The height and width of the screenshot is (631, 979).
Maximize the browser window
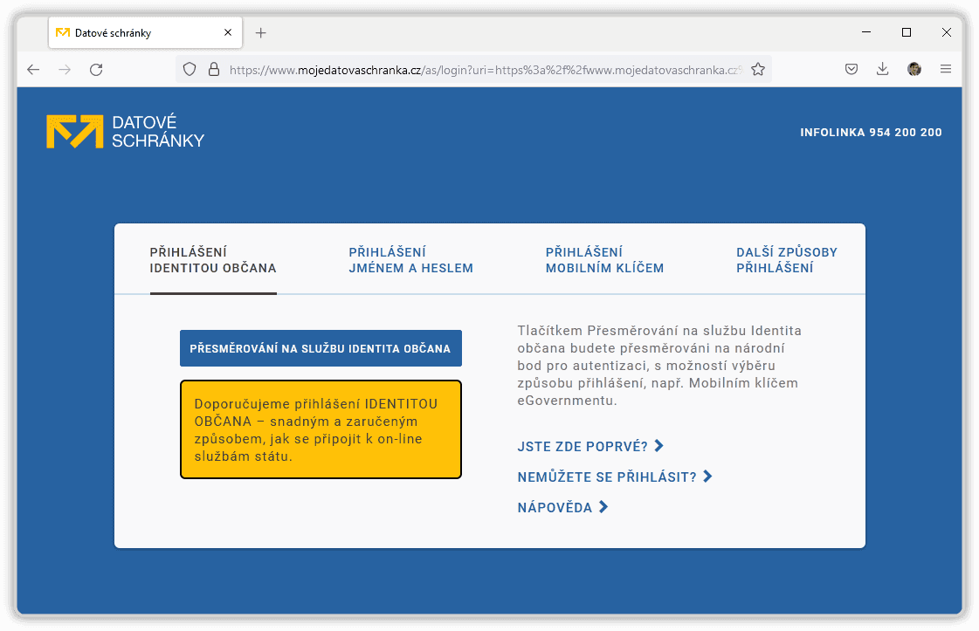[x=907, y=32]
